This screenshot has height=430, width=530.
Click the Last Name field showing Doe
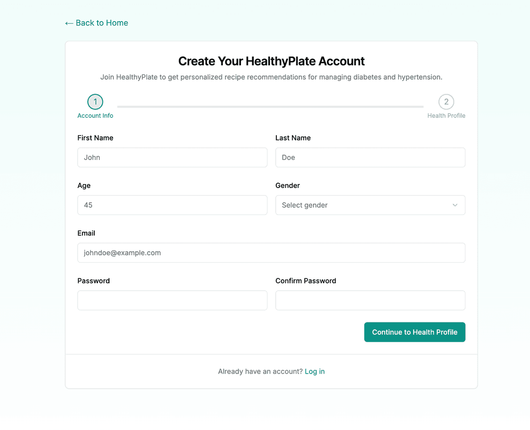coord(370,157)
